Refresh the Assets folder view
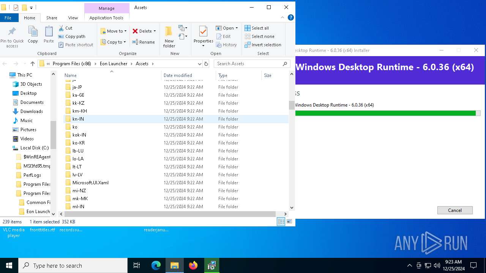Viewport: 486px width, 273px height. coord(206,64)
